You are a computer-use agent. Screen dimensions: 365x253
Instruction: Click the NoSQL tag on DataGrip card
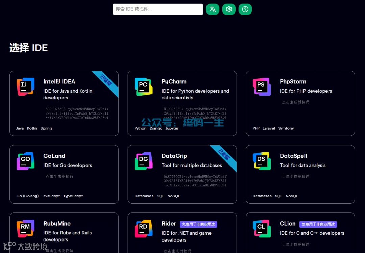click(x=174, y=196)
